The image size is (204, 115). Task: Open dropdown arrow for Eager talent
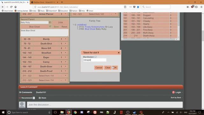(x=65, y=57)
